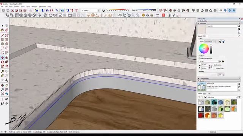Image resolution: width=243 pixels, height=136 pixels.
Task: Open the Color Sets styles dropdown
Action: [222, 97]
